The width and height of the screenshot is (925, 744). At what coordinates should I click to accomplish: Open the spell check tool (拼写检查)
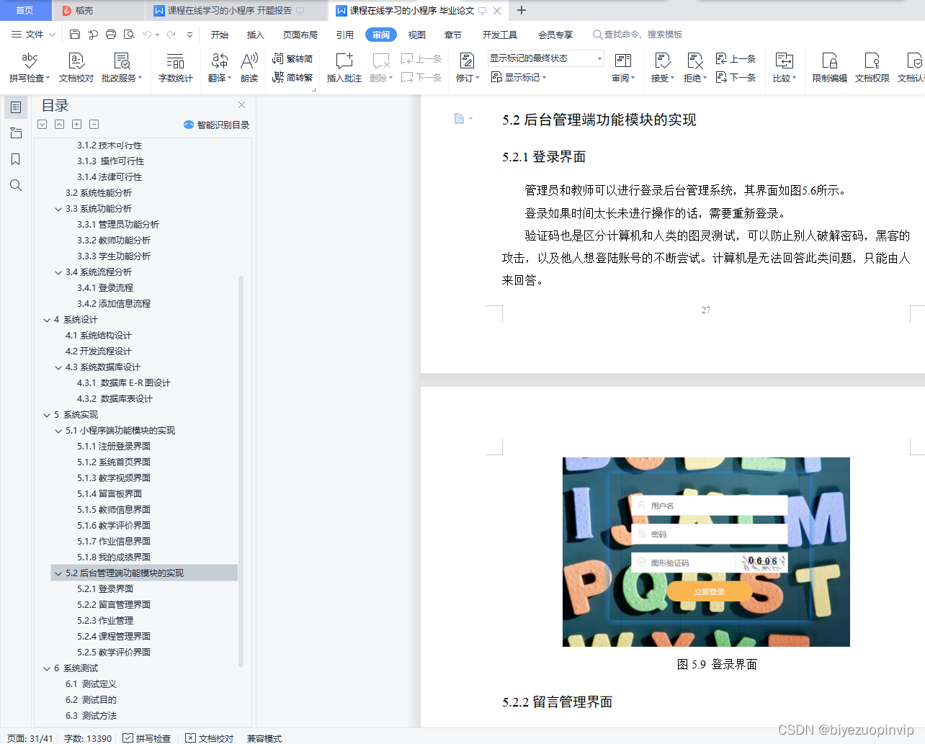click(x=29, y=67)
